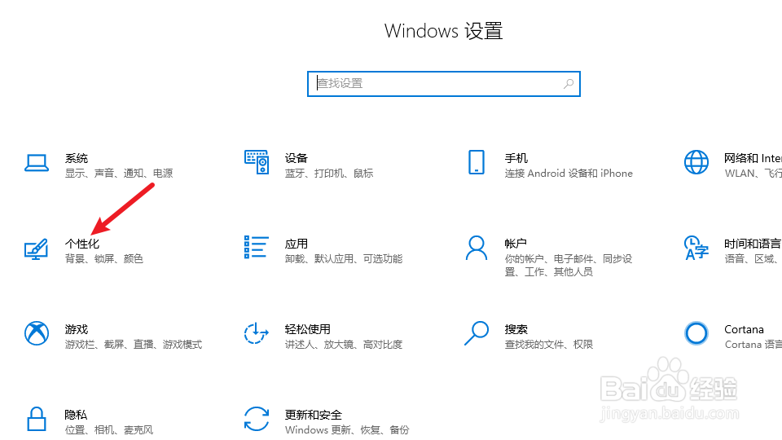Image resolution: width=782 pixels, height=440 pixels.
Task: Open the 更新和安全 title
Action: click(313, 415)
